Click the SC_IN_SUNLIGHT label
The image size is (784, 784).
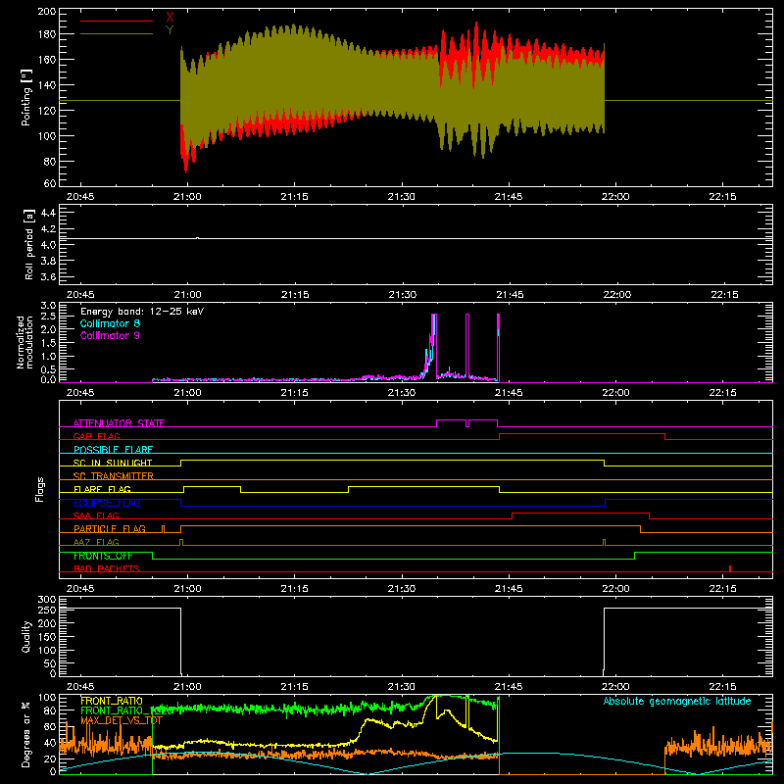pyautogui.click(x=113, y=463)
